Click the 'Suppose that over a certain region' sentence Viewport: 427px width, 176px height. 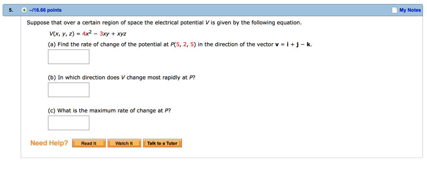point(163,22)
